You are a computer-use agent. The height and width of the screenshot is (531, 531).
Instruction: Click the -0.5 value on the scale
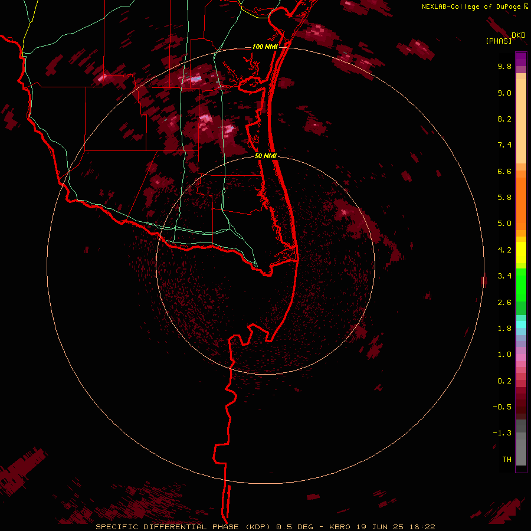[x=502, y=407]
